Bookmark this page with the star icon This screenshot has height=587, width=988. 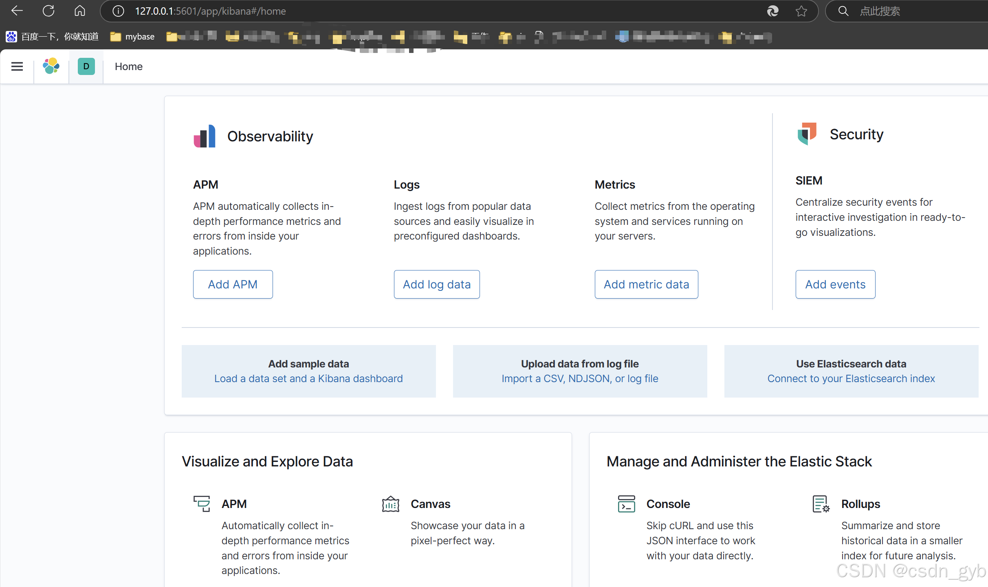tap(801, 11)
